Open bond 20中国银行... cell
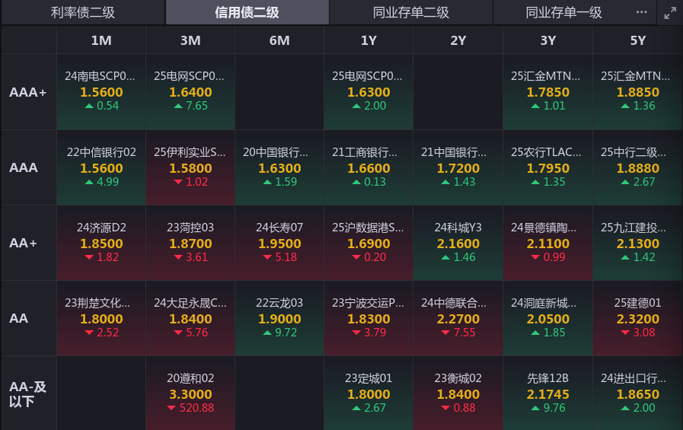683x430 pixels. tap(279, 167)
